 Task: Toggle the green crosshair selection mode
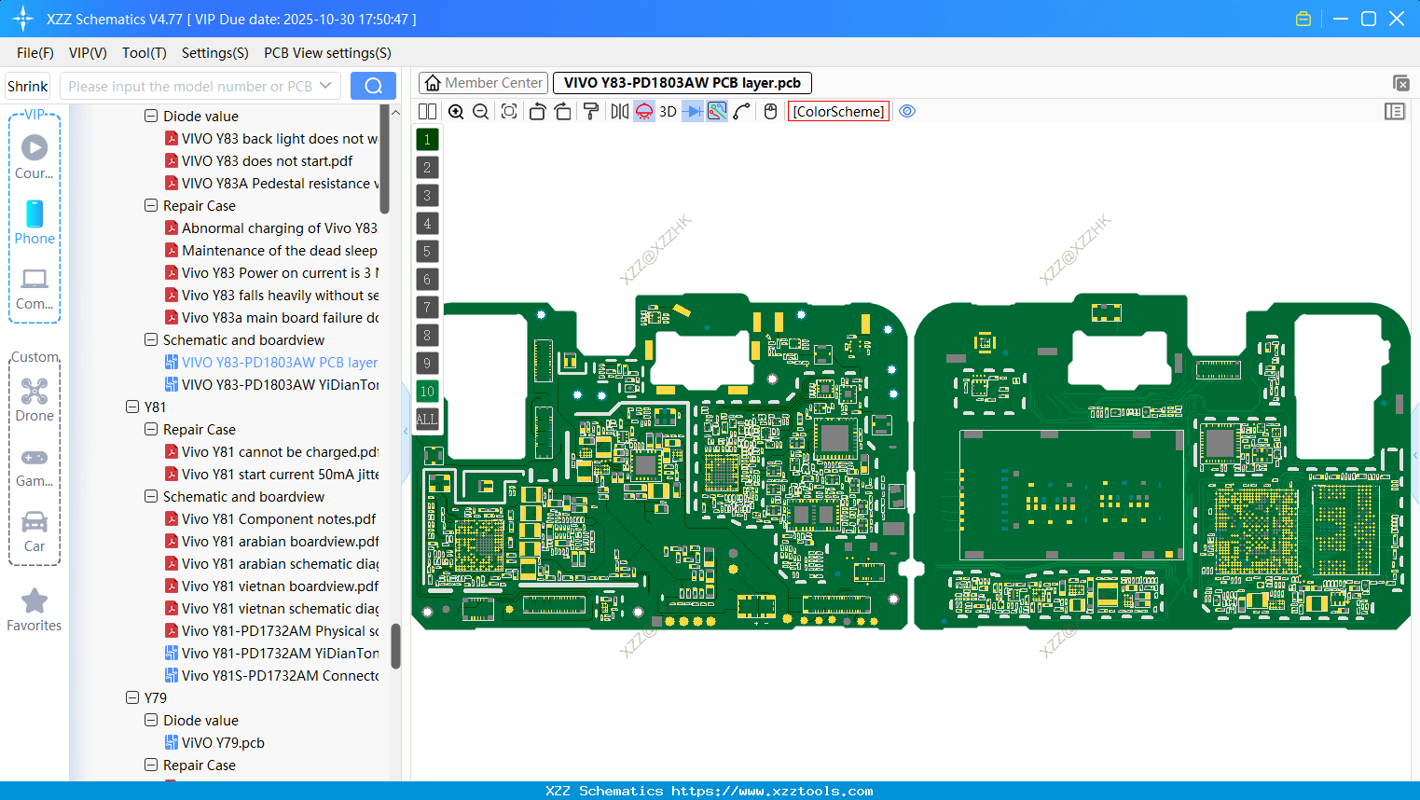pyautogui.click(x=716, y=111)
